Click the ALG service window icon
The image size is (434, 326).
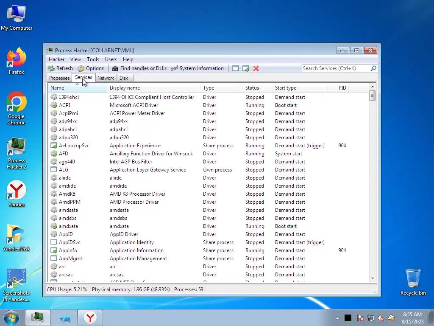coord(54,170)
